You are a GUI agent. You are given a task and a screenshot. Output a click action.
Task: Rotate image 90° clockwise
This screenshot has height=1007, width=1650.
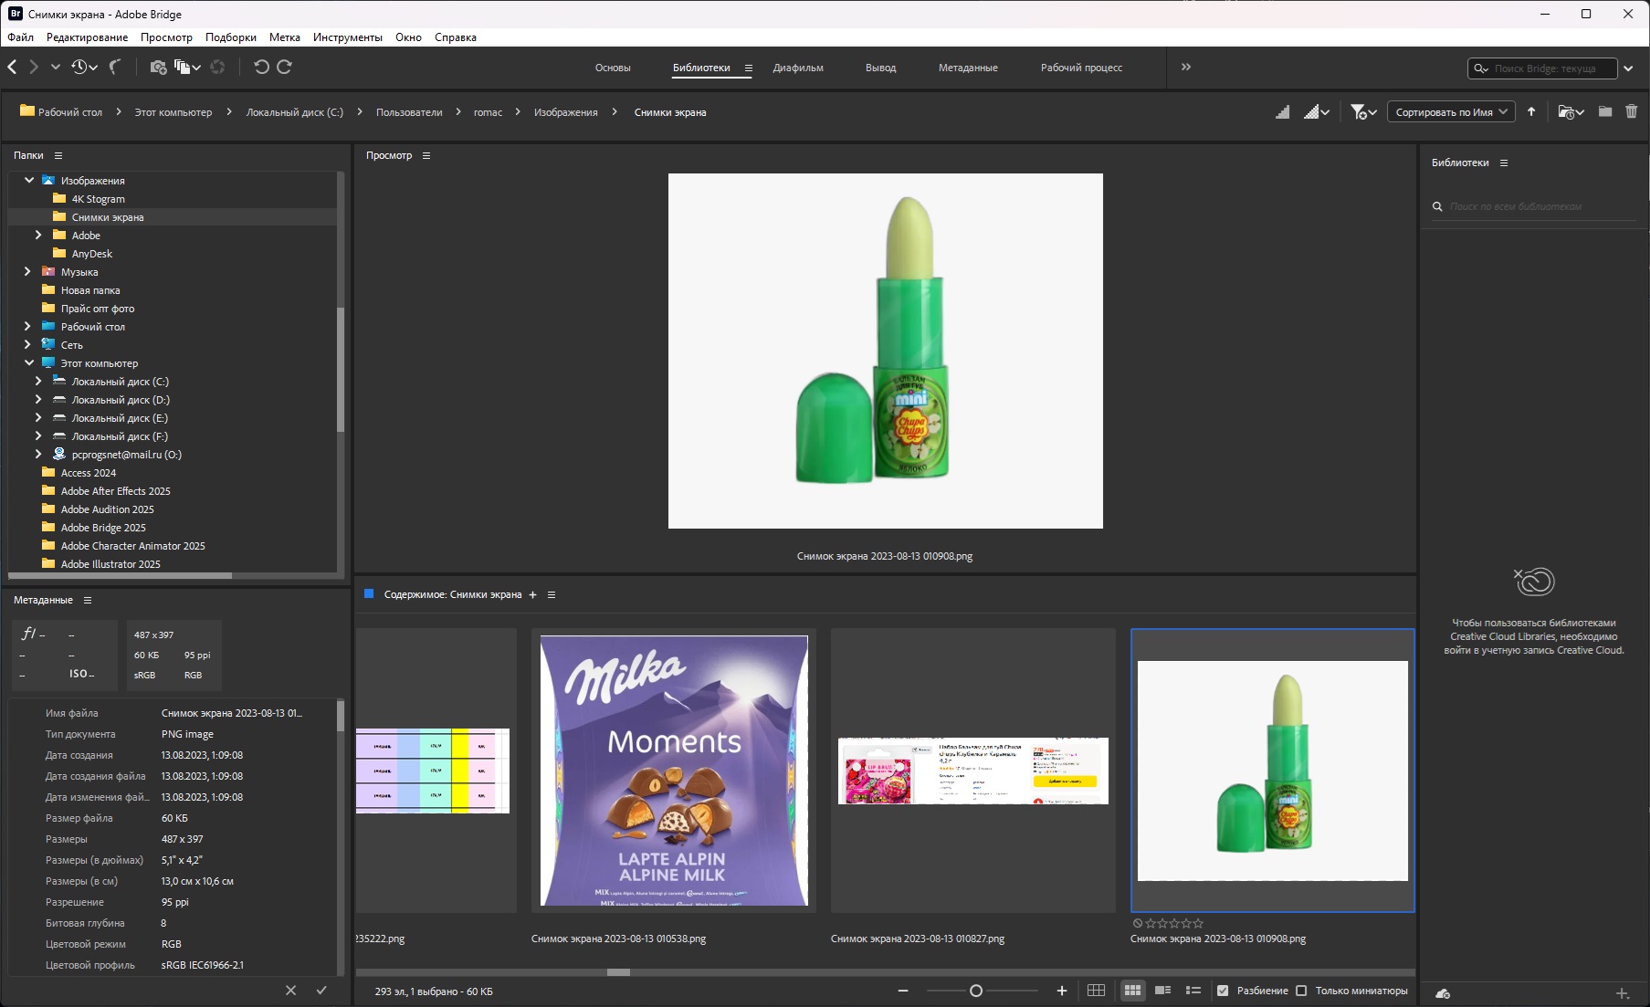284,67
